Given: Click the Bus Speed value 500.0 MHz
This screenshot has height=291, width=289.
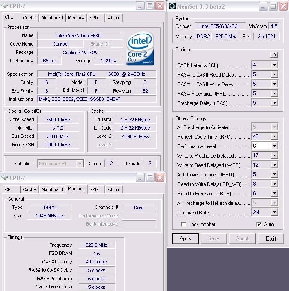Looking at the screenshot, I should [x=58, y=136].
